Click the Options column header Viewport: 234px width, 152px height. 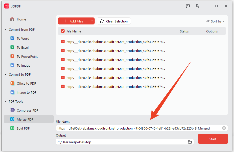point(212,31)
